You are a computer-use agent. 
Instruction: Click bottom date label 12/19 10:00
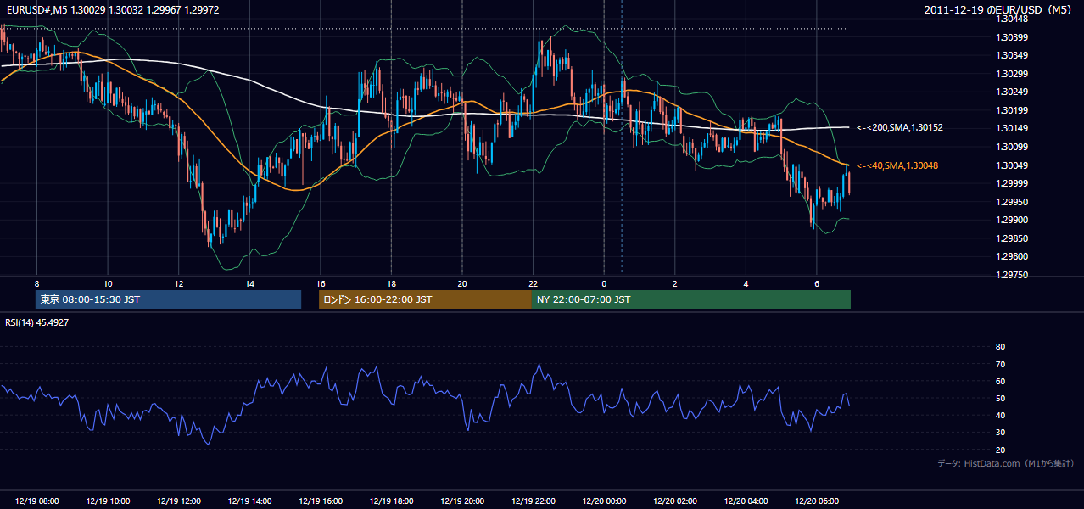click(x=108, y=501)
